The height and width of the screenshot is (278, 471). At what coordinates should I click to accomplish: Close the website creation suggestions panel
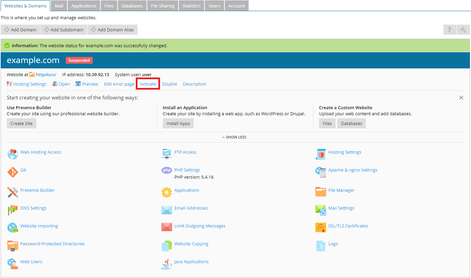(461, 98)
